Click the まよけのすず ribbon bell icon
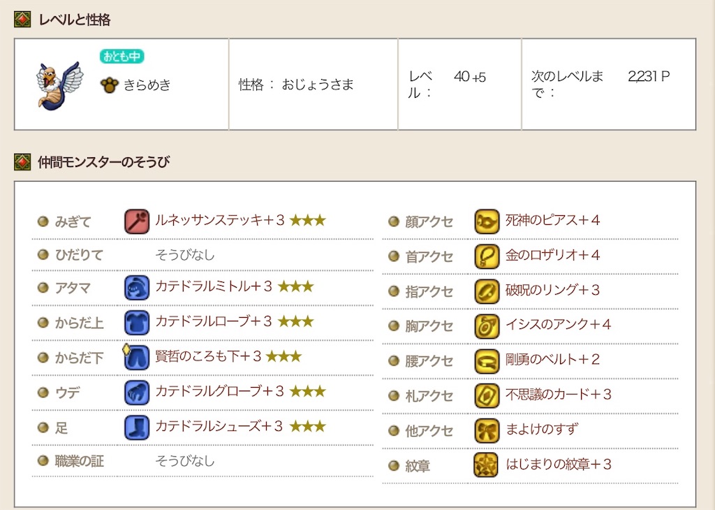This screenshot has height=510, width=715. coord(487,430)
